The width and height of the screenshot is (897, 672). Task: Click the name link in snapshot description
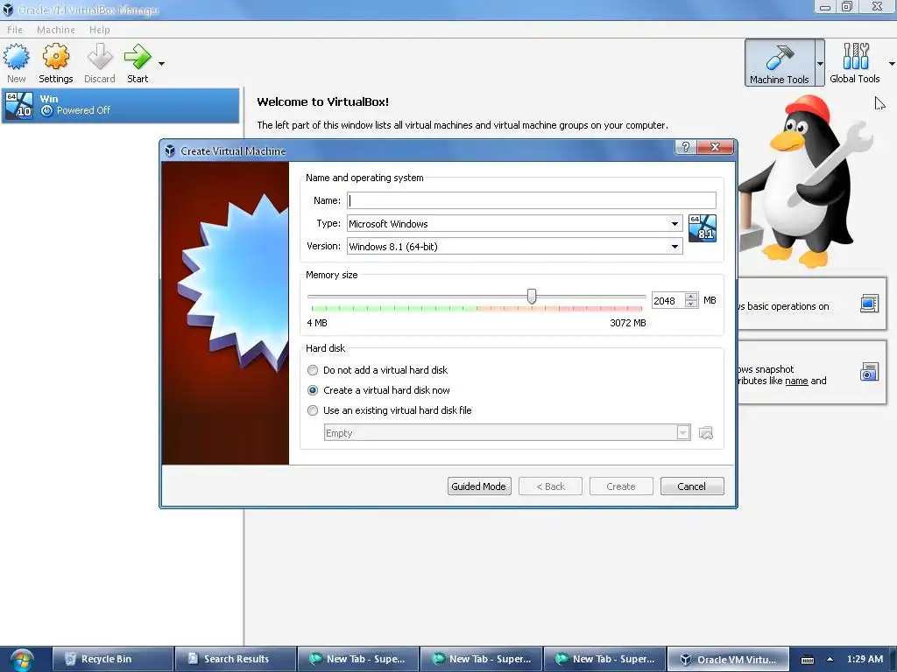pos(796,381)
